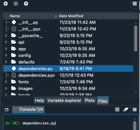Browse a working directory from the console folder icon
Screen dimensions: 140x130
(x=7, y=109)
